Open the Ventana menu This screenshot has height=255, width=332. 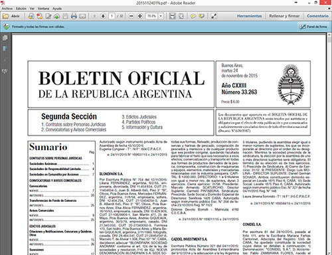(43, 9)
